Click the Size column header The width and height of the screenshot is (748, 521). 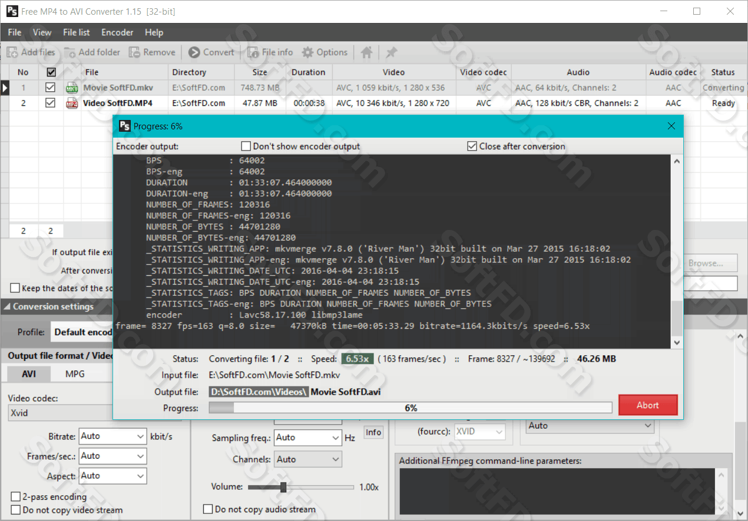(260, 72)
